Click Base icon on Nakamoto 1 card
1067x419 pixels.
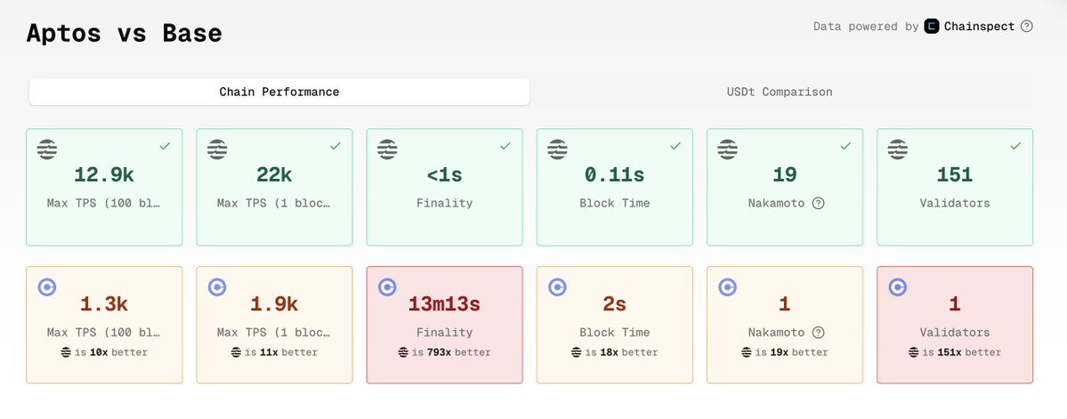click(x=728, y=287)
